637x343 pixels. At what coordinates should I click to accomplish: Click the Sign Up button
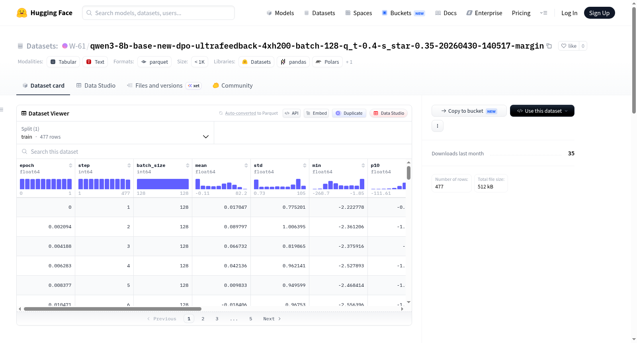click(x=599, y=13)
